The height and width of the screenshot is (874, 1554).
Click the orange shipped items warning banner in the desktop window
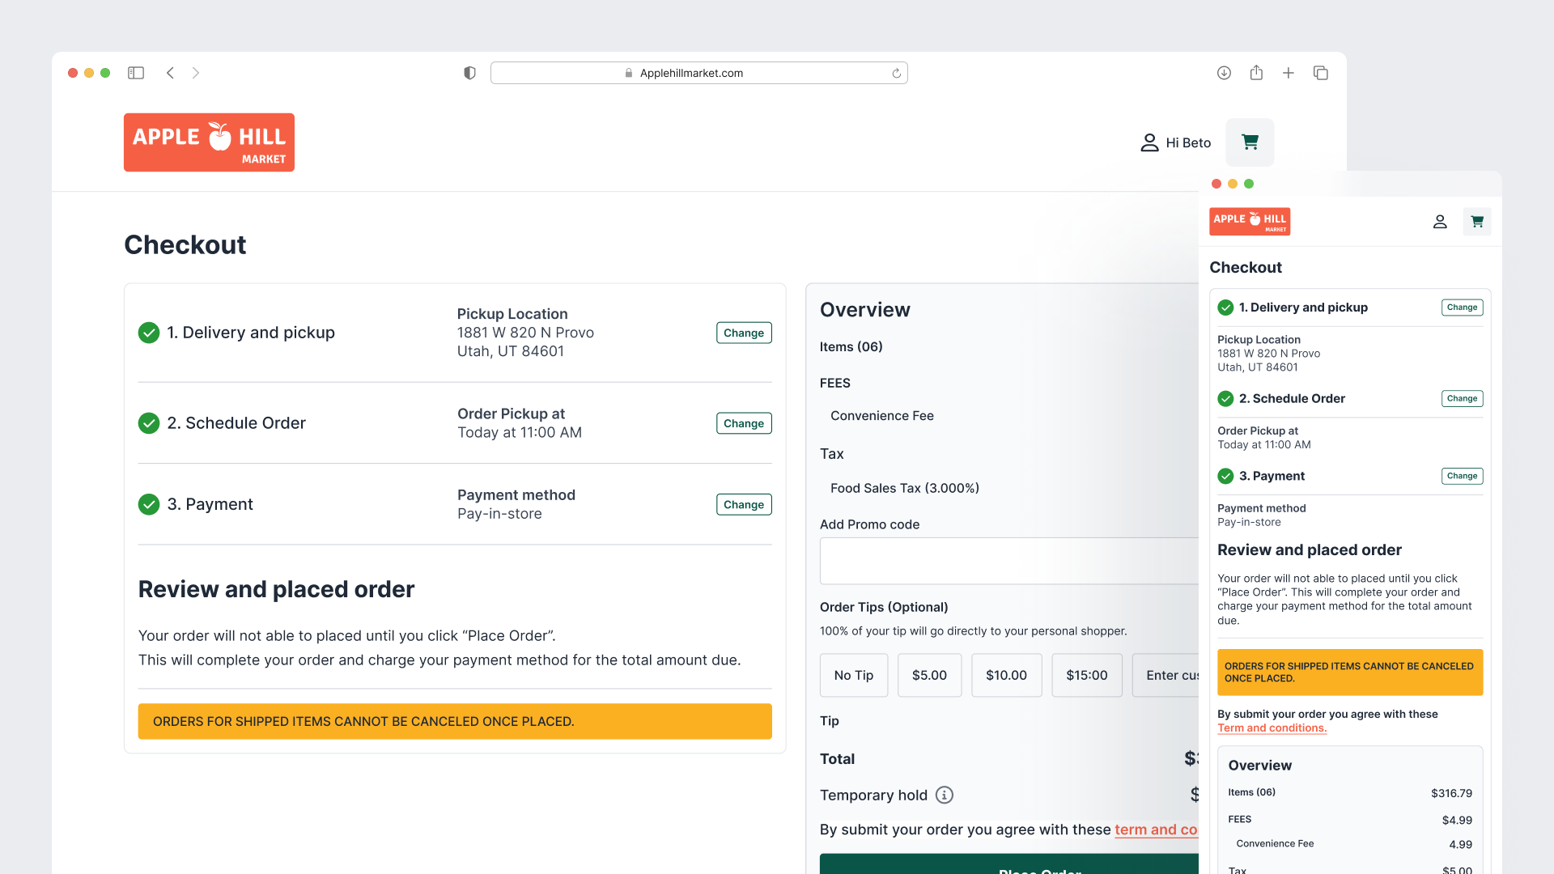455,721
